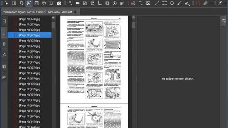Select the Add Image tool

148,3
